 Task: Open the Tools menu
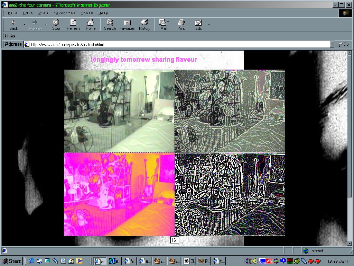(x=87, y=13)
